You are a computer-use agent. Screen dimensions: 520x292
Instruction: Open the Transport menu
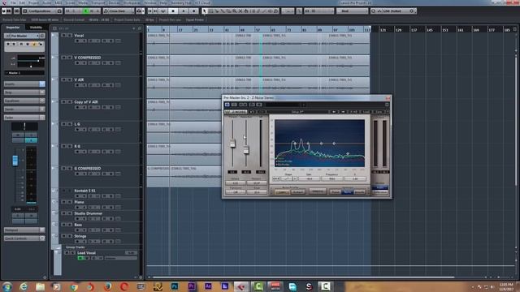[97, 2]
